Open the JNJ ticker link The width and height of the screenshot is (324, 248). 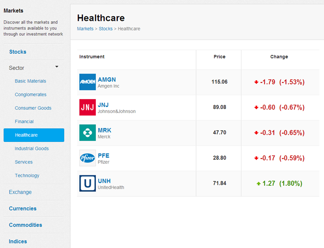103,105
